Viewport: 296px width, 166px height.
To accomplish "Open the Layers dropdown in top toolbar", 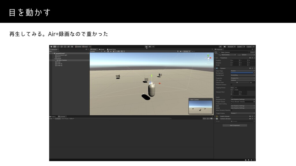I will click(x=241, y=47).
